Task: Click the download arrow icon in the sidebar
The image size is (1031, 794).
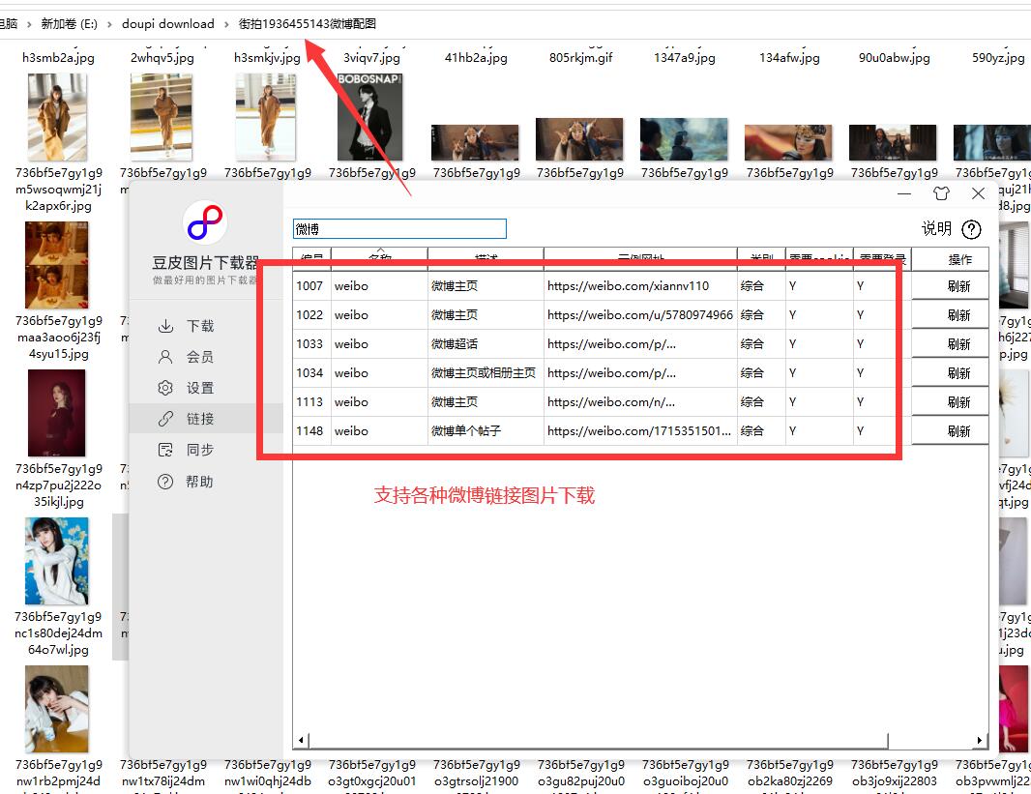Action: point(165,326)
